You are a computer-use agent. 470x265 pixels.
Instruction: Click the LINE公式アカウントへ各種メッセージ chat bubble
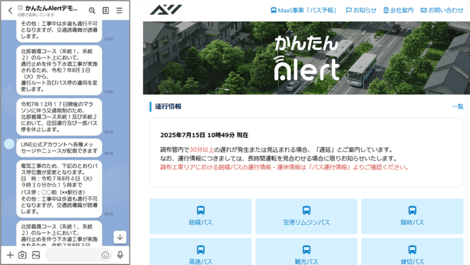pyautogui.click(x=59, y=147)
